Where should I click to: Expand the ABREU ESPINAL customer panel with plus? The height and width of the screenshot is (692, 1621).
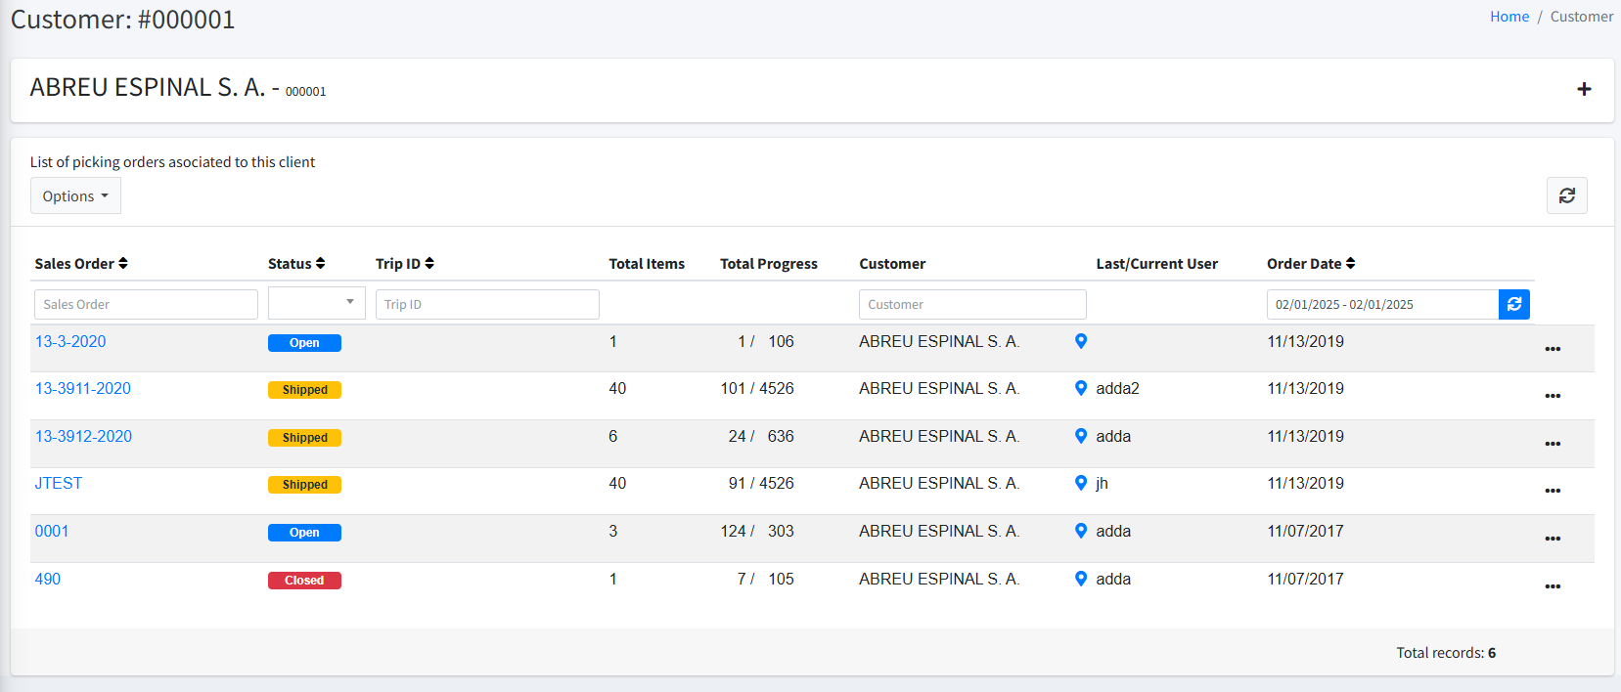[1584, 89]
